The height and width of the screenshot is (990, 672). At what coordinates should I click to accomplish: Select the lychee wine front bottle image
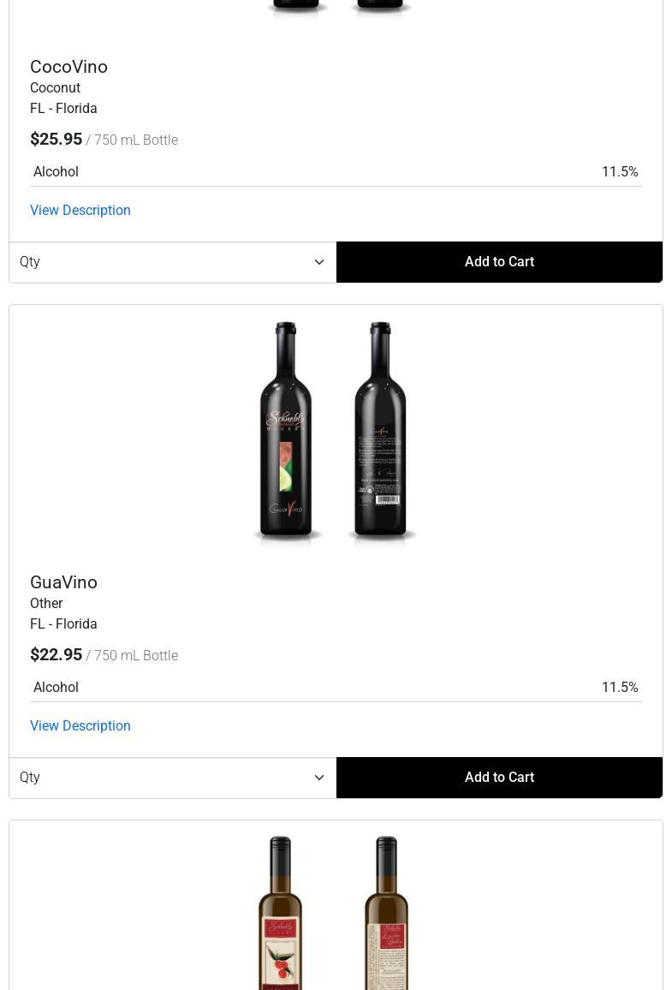pyautogui.click(x=280, y=913)
